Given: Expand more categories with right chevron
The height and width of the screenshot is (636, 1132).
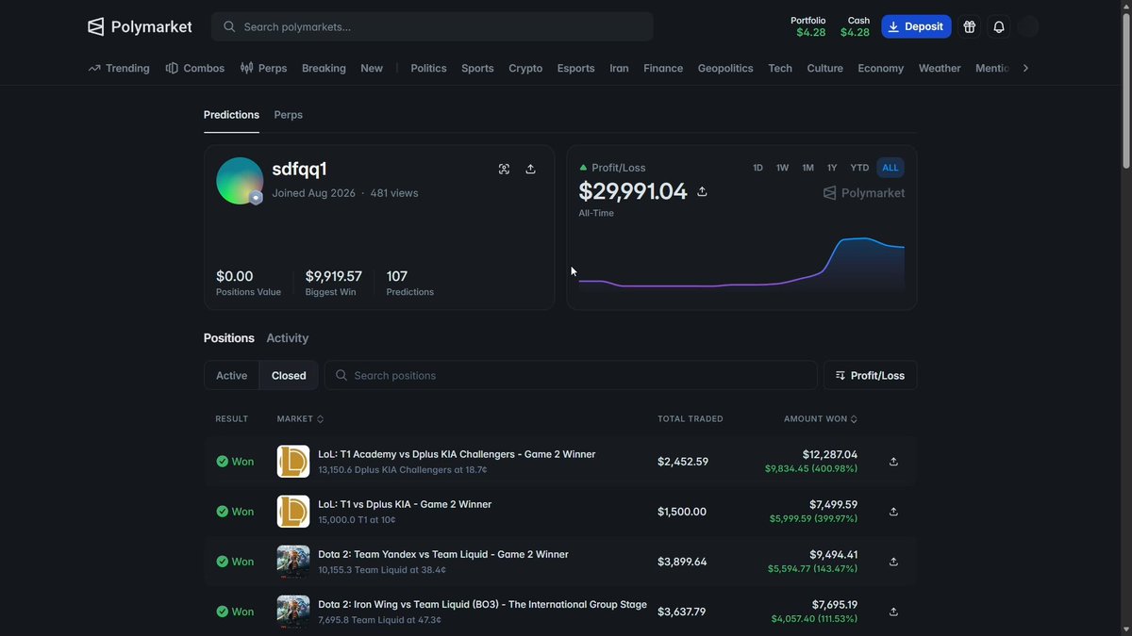Looking at the screenshot, I should point(1025,68).
